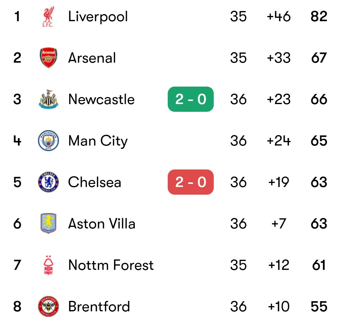Select the Arsenal team name

[92, 58]
